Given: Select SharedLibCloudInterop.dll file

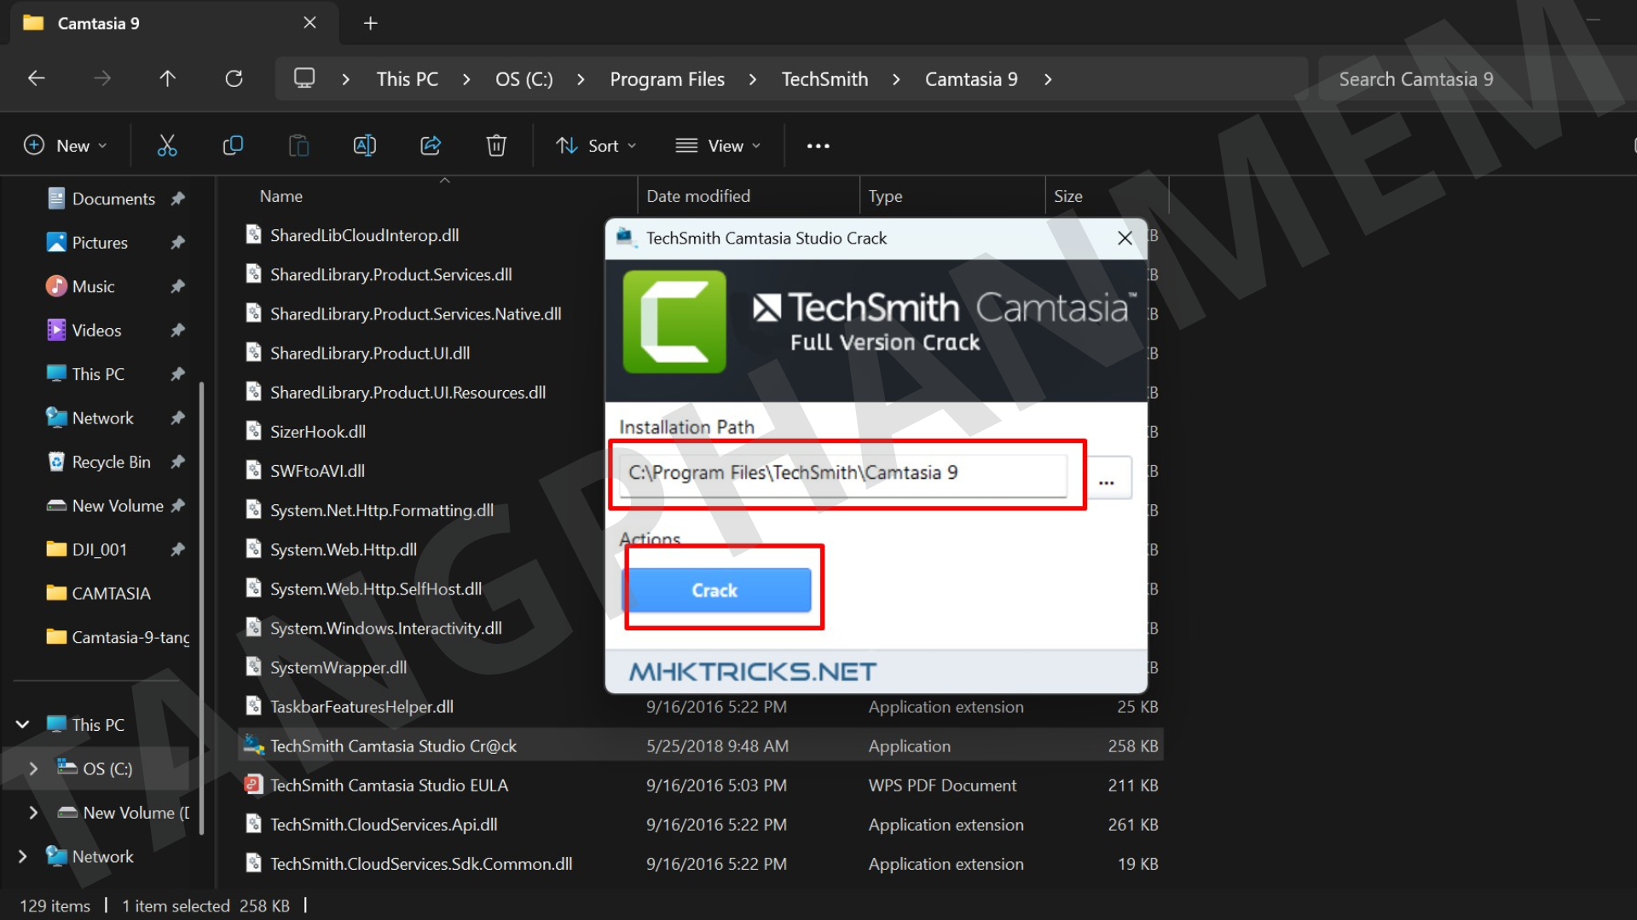Looking at the screenshot, I should 365,235.
